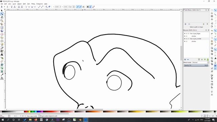Viewport: 217px width, 122px height.
Task: Select the 3D Box tool
Action: click(2, 31)
